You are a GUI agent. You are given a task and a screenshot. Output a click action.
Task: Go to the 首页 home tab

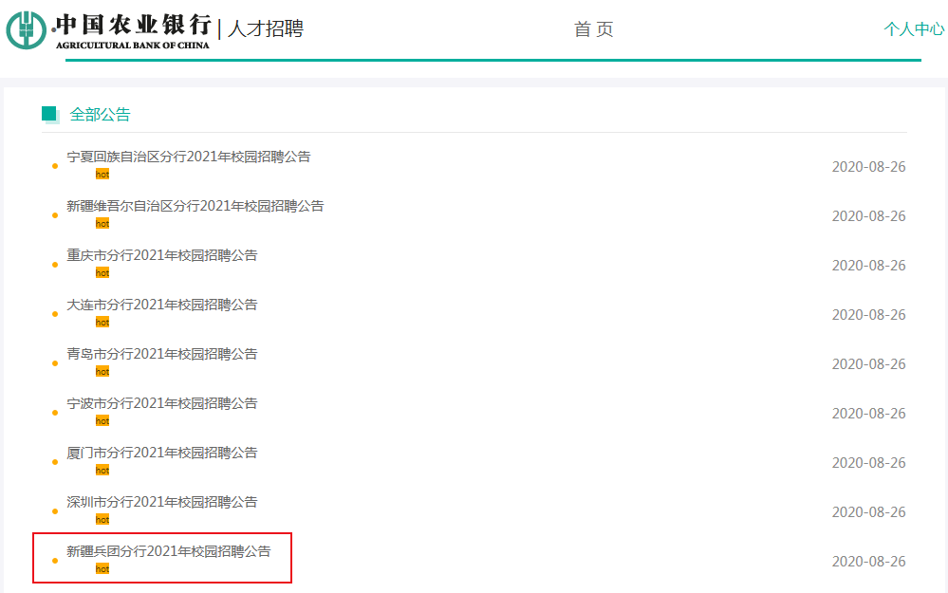coord(594,29)
